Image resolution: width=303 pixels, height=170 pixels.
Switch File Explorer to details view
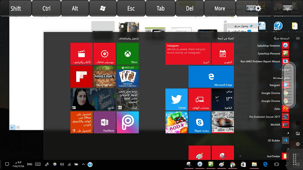18,127
